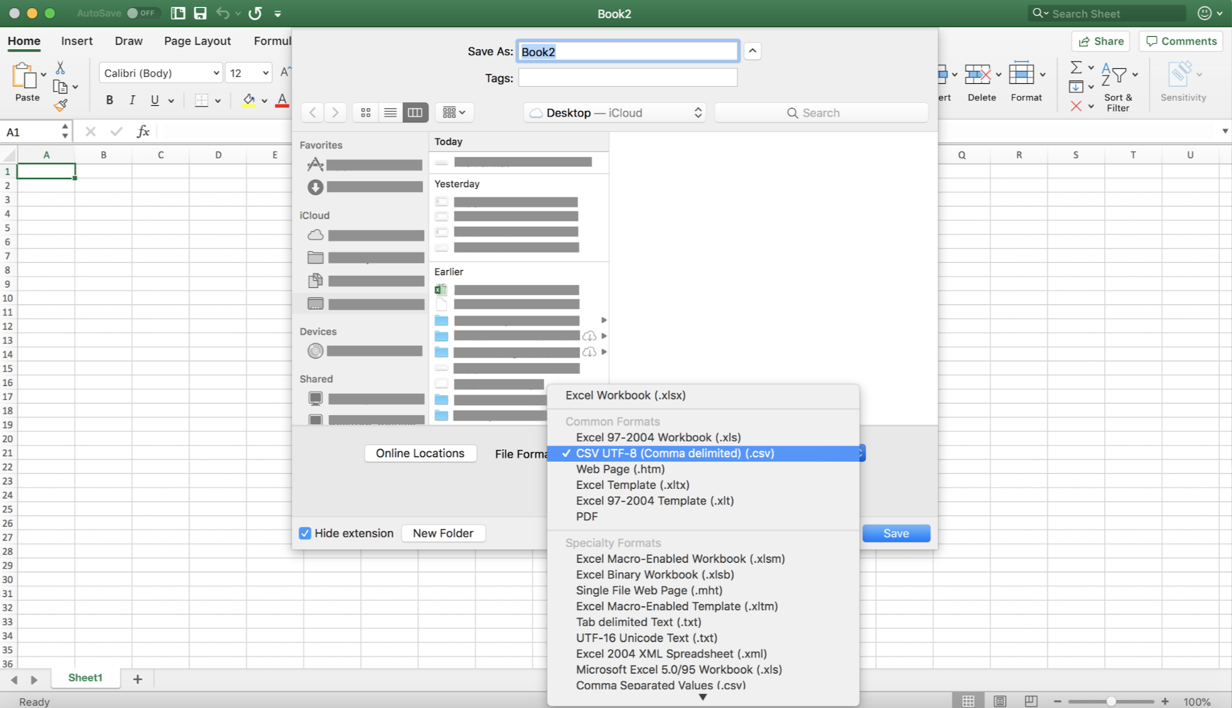Click the insert function fx icon

click(x=143, y=131)
